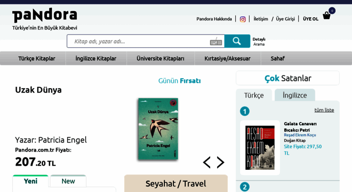Viewport: 352px width, 192px height.
Task: Click the number 1 bestseller badge
Action: [245, 111]
